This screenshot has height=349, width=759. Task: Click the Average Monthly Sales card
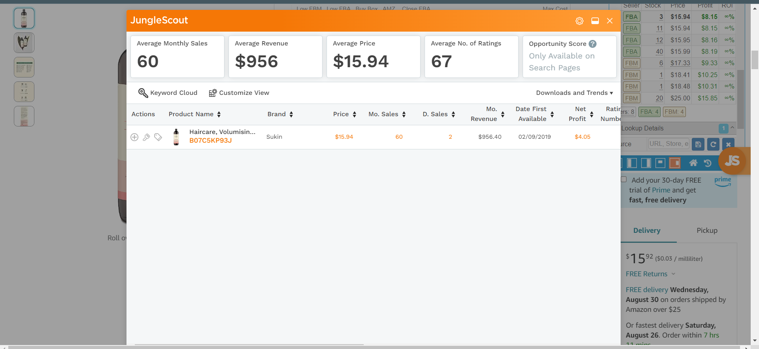tap(177, 57)
